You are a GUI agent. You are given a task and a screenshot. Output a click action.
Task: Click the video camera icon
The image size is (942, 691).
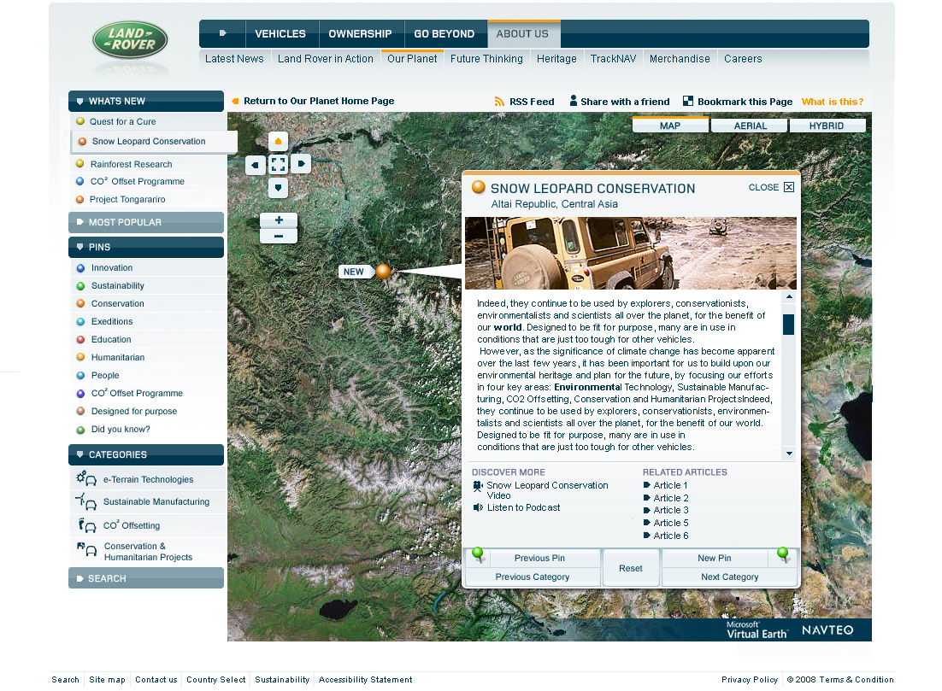pyautogui.click(x=478, y=486)
